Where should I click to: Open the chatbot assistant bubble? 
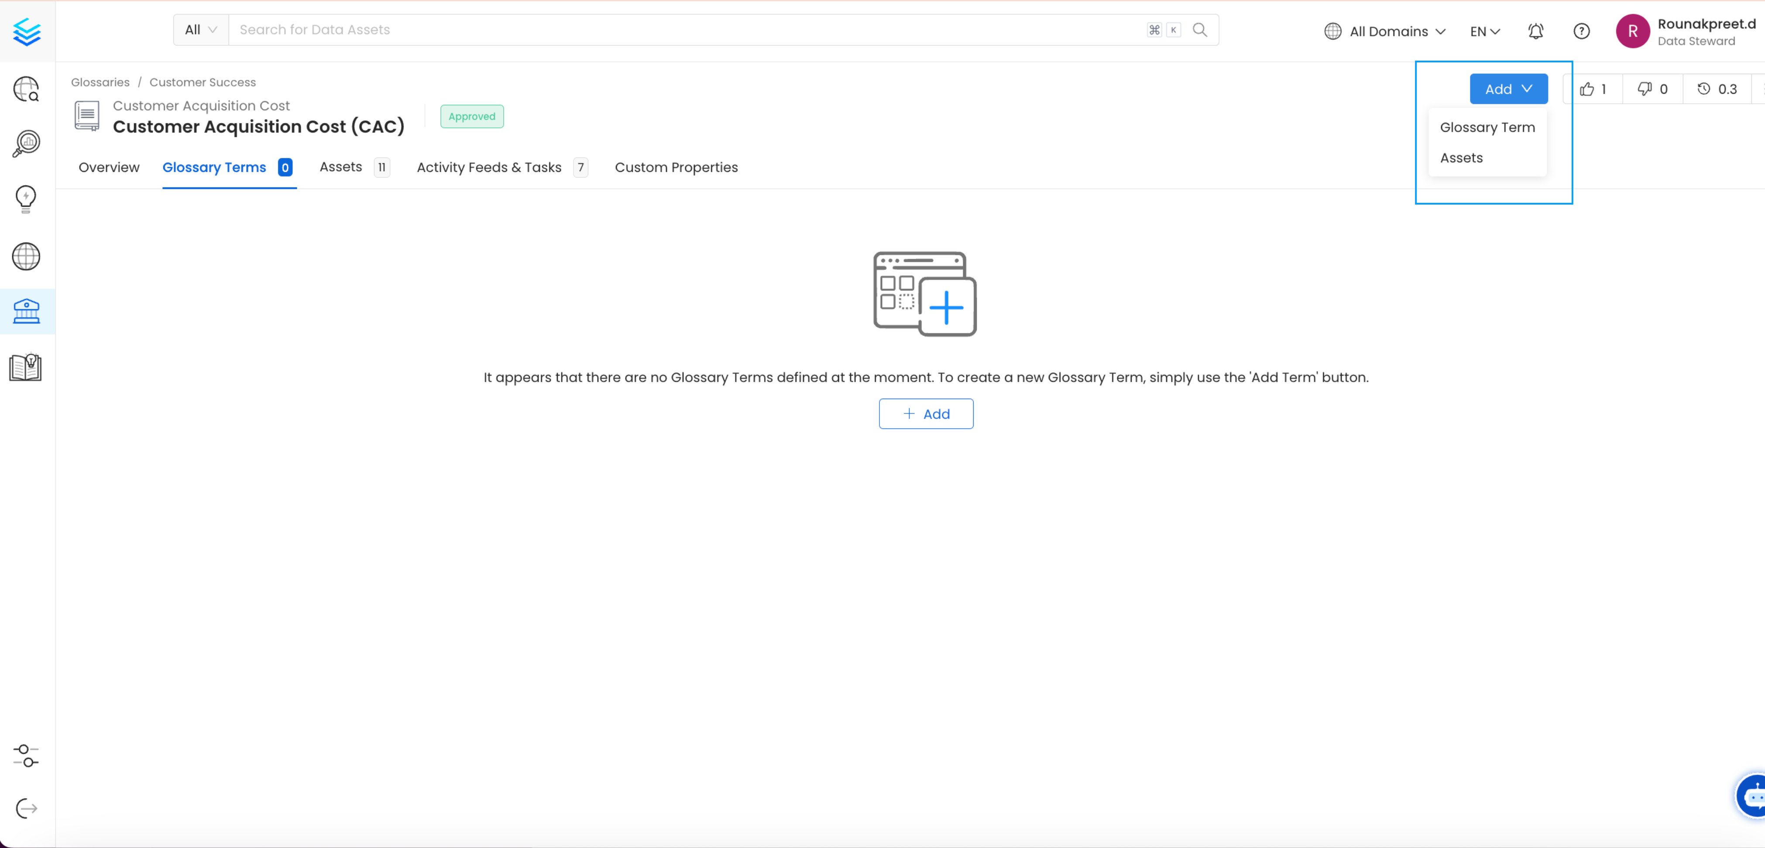(1752, 796)
